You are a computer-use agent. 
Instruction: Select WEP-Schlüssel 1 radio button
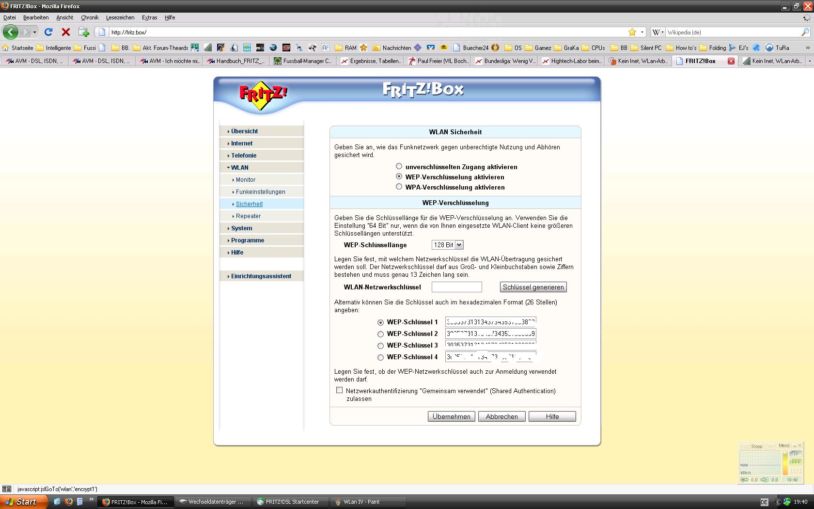pos(380,322)
